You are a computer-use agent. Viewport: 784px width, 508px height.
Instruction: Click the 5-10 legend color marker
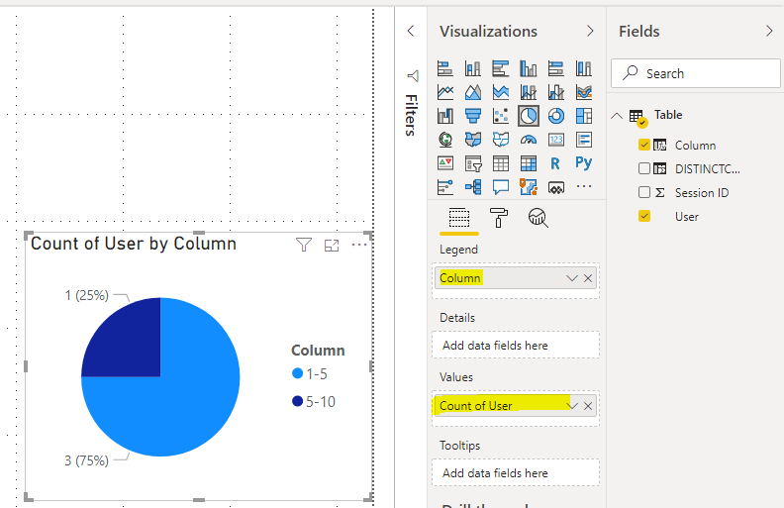tap(298, 401)
